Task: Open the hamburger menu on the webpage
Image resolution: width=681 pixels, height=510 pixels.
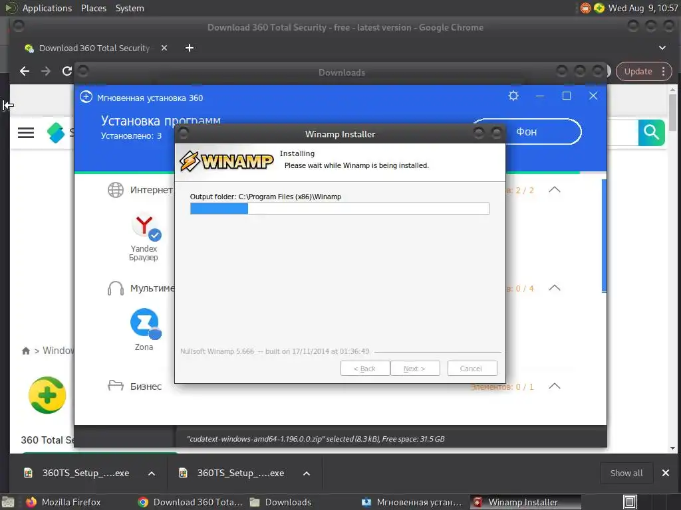Action: pyautogui.click(x=26, y=133)
